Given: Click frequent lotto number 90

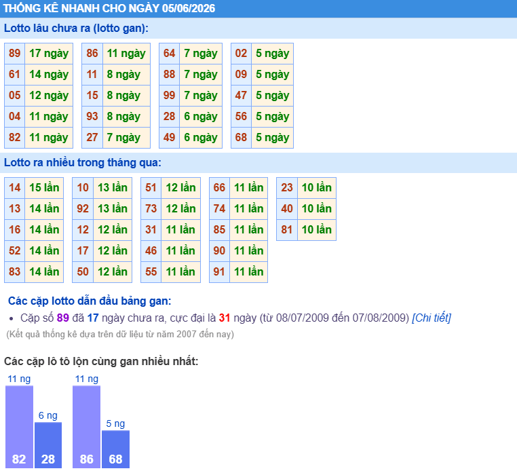Looking at the screenshot, I should point(219,250).
